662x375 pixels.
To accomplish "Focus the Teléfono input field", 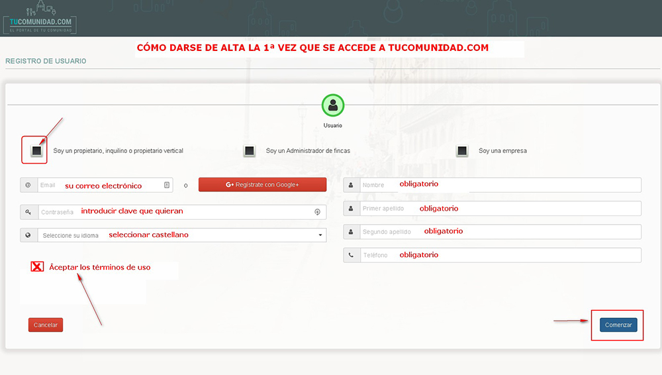I will 500,255.
